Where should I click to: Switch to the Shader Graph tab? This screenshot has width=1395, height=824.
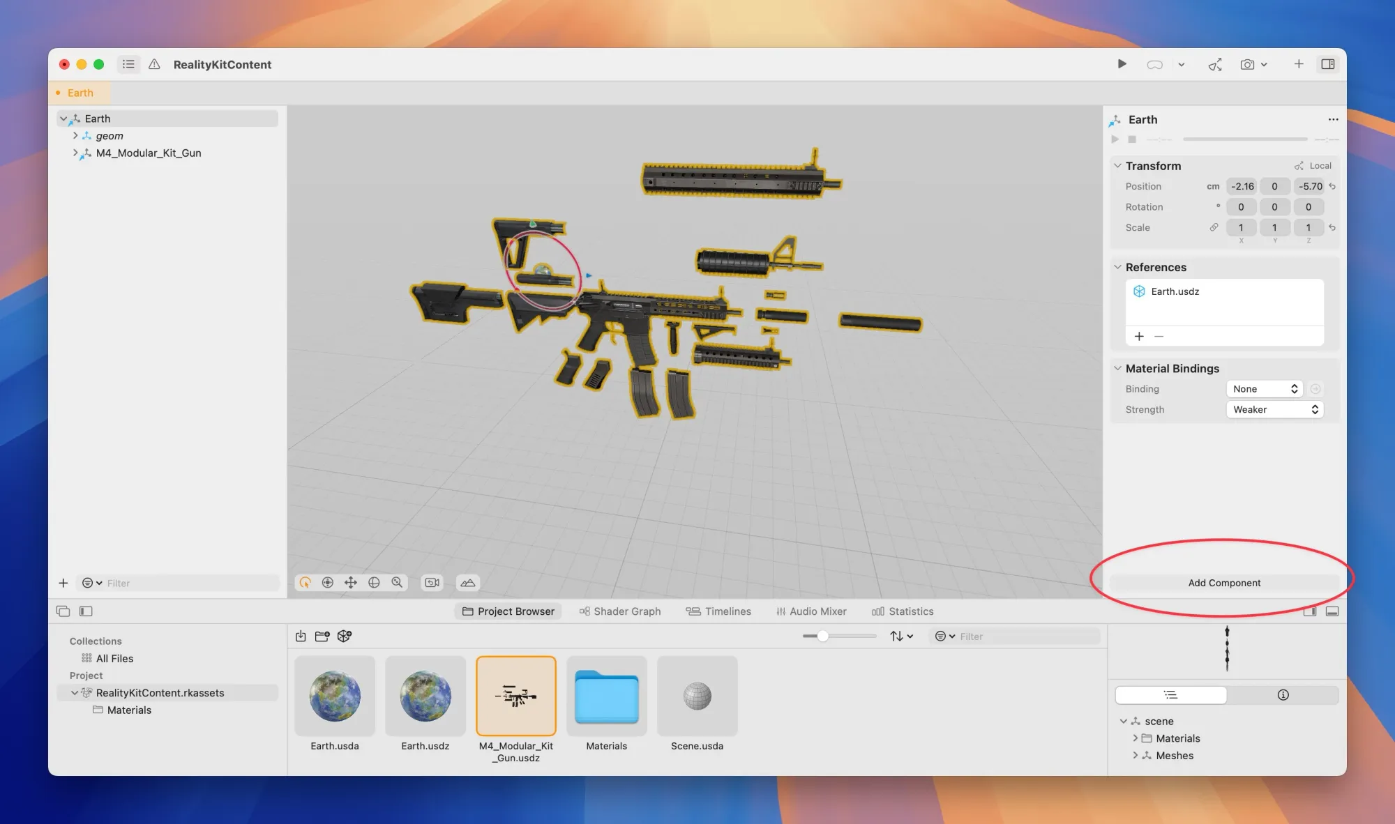coord(619,611)
